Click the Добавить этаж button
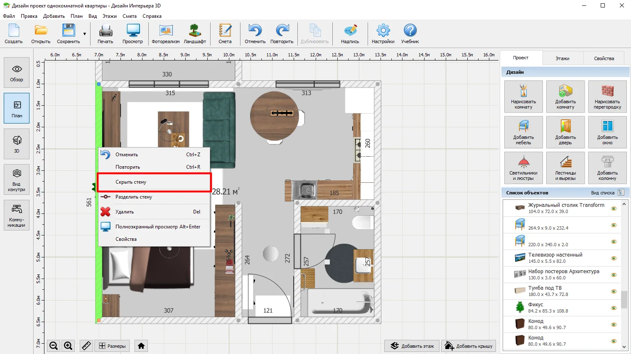The image size is (631, 354). point(412,346)
